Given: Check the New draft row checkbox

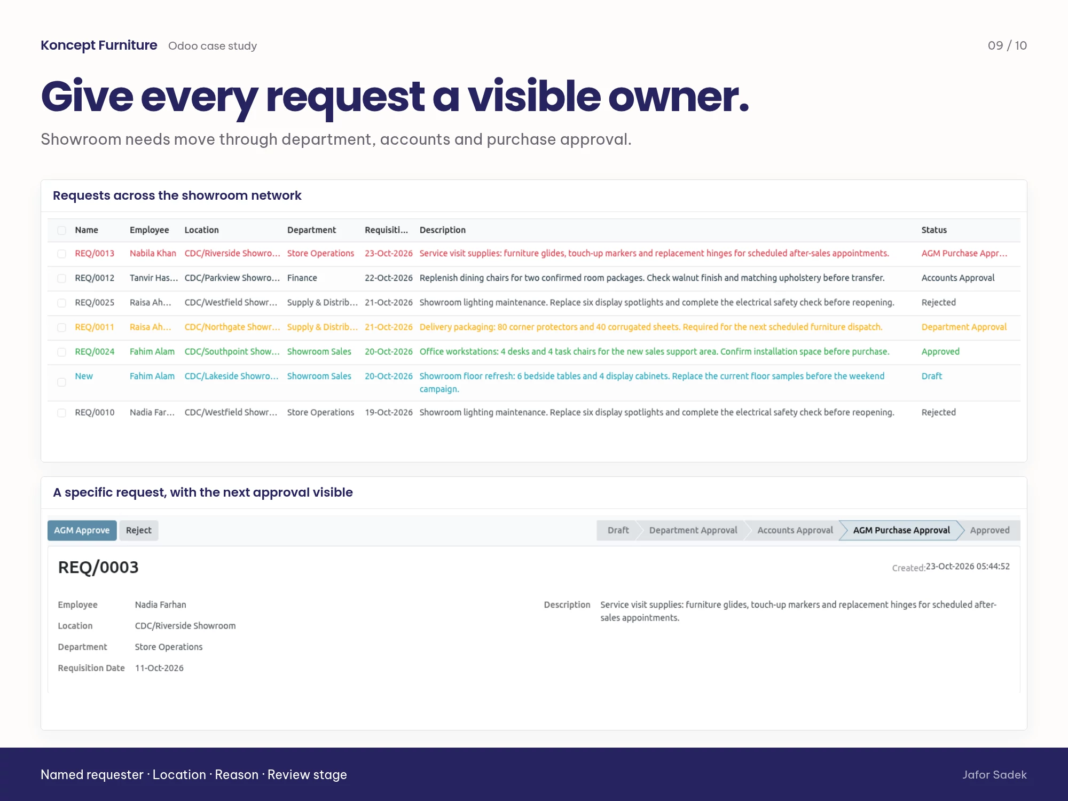Looking at the screenshot, I should click(x=62, y=382).
